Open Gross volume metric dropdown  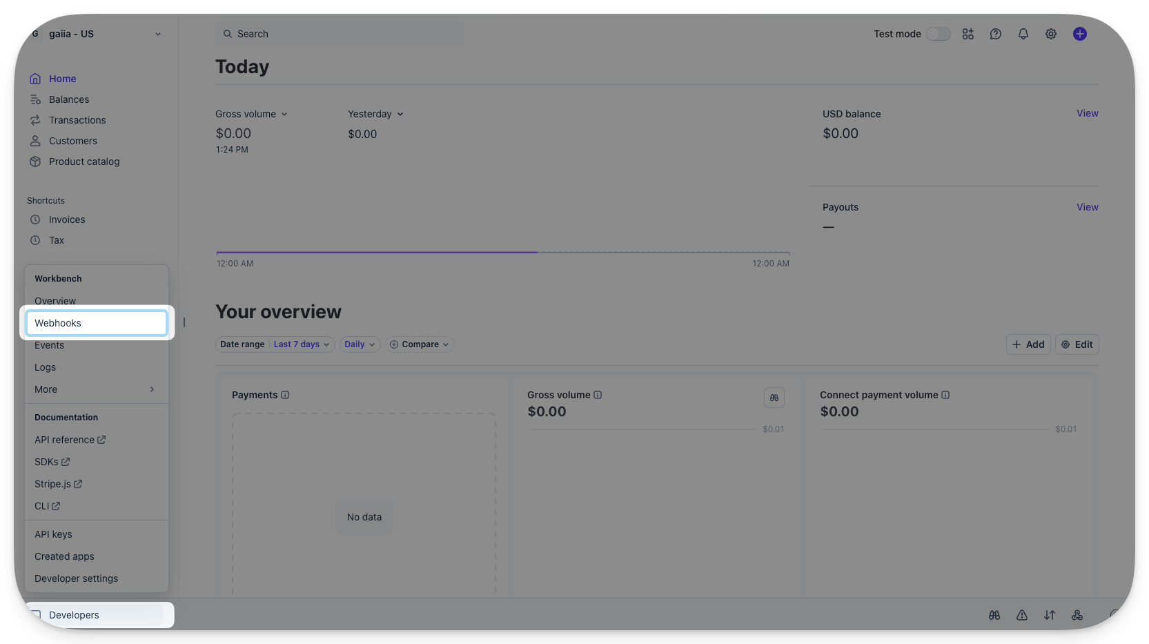pyautogui.click(x=251, y=114)
